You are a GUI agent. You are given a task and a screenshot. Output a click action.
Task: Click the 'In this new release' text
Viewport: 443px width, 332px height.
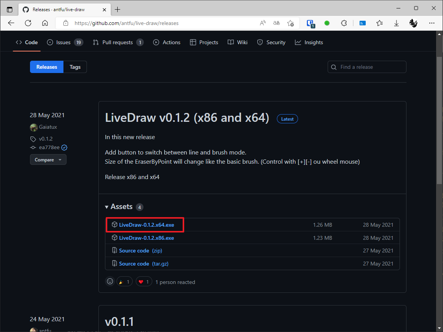(130, 137)
